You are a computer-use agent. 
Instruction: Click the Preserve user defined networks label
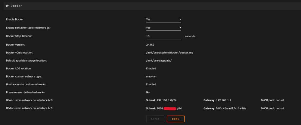pyautogui.click(x=26, y=92)
